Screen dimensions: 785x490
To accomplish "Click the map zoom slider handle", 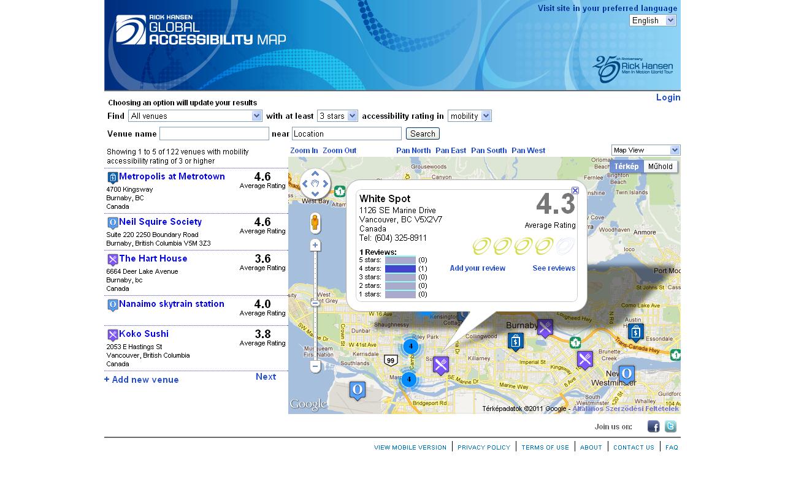I will (x=315, y=303).
